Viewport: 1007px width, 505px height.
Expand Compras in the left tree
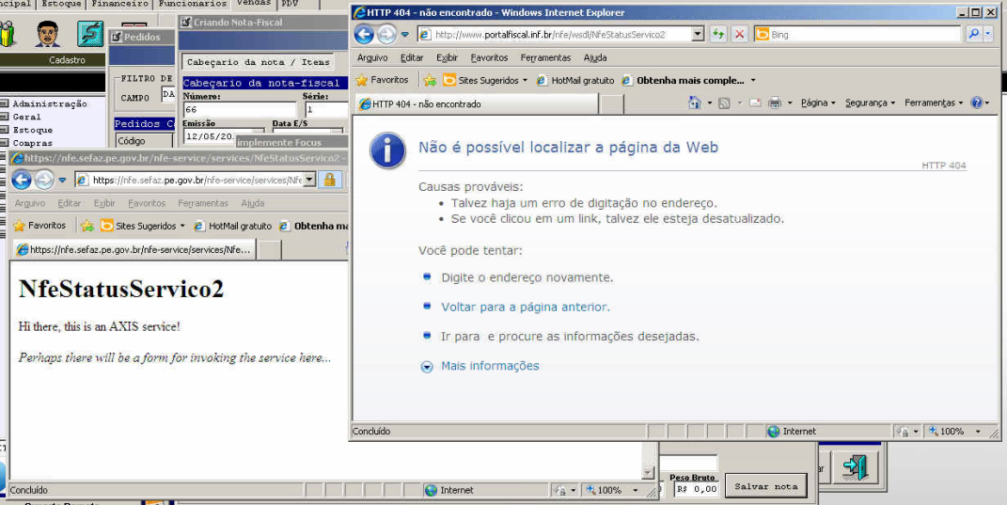(x=4, y=143)
